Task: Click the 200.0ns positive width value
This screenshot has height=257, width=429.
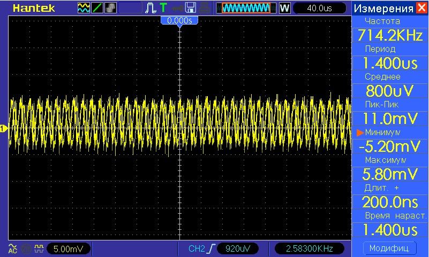Action: 390,202
